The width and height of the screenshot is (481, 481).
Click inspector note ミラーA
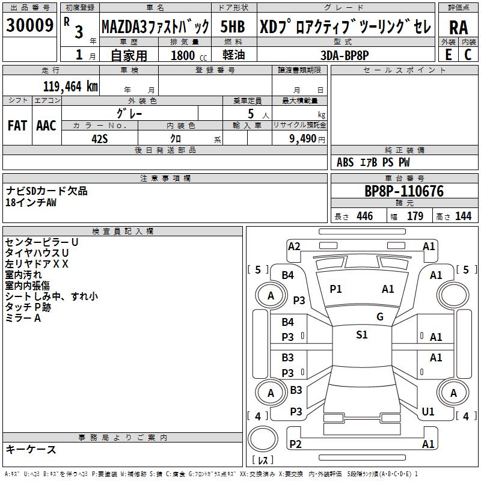tap(23, 318)
